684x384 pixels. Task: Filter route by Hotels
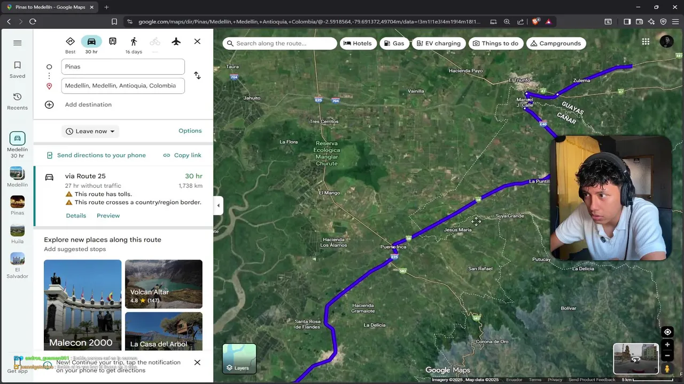(x=357, y=43)
